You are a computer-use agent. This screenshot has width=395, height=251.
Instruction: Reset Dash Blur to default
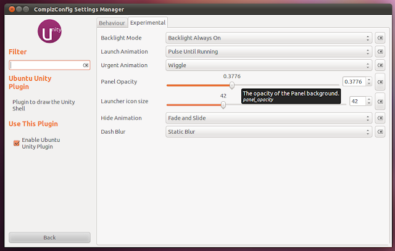pyautogui.click(x=380, y=132)
